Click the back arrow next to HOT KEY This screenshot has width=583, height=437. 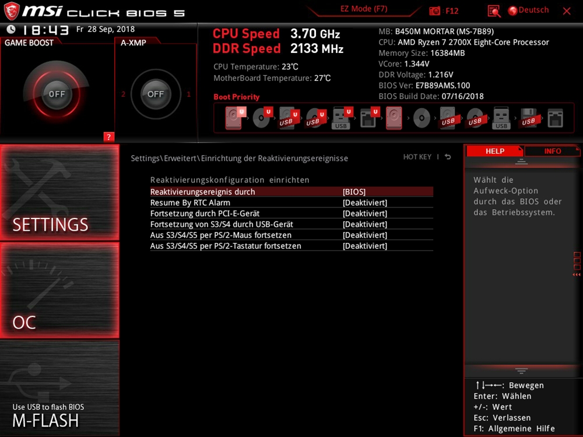[x=448, y=157]
